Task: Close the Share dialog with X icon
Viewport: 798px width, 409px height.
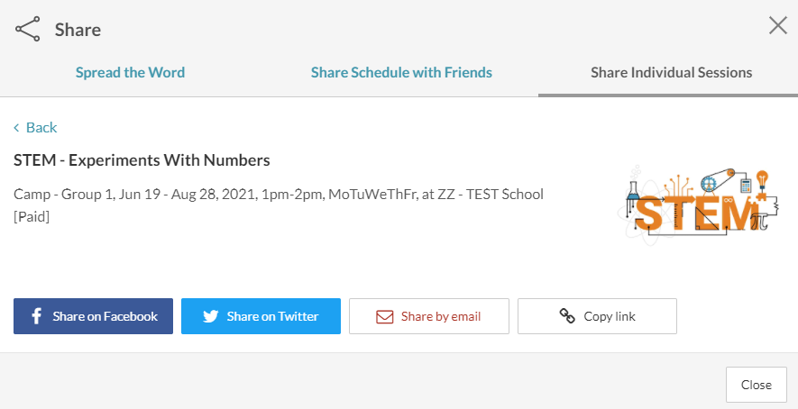Action: click(777, 25)
